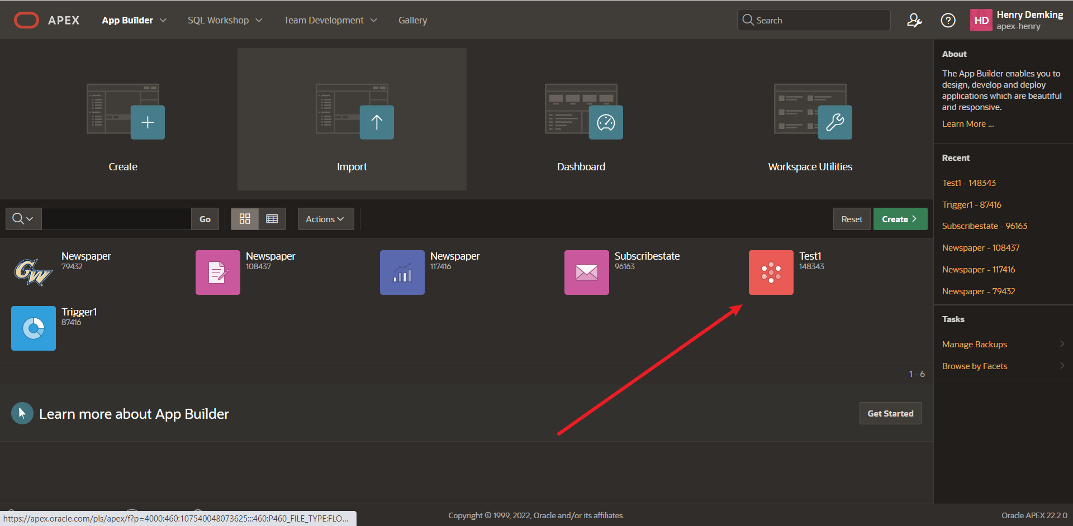Open the Actions dropdown menu
This screenshot has height=526, width=1073.
325,219
